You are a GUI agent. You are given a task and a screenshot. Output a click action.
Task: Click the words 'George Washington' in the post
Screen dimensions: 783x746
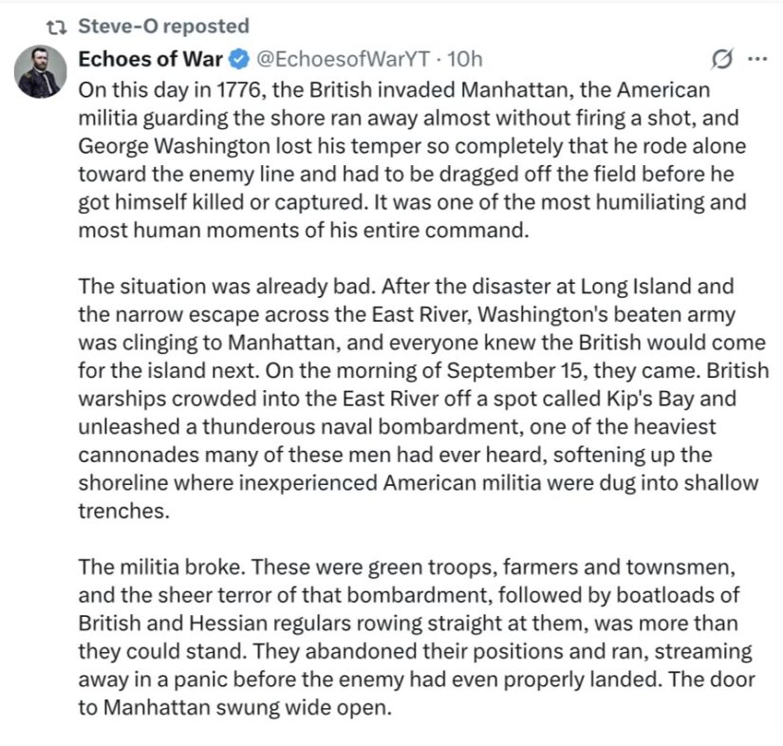[174, 146]
